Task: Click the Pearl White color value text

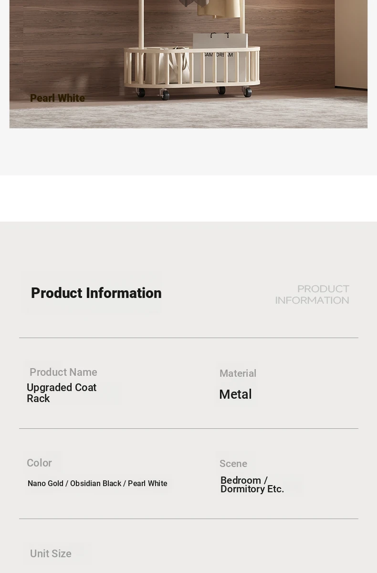Action: (147, 484)
